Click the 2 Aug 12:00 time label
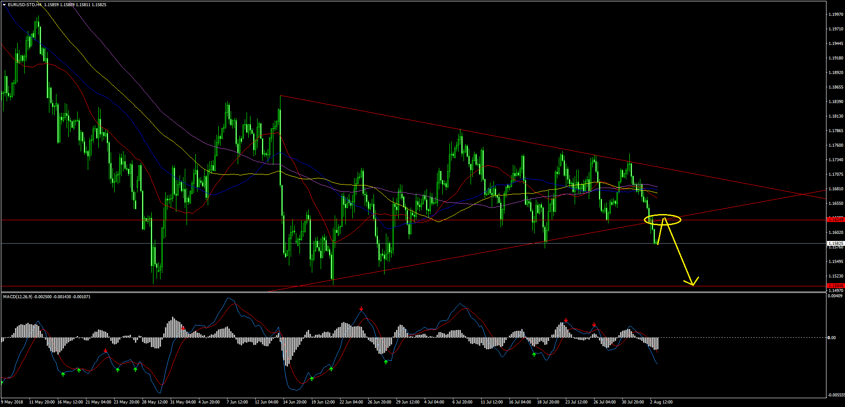This screenshot has height=407, width=845. tap(661, 402)
